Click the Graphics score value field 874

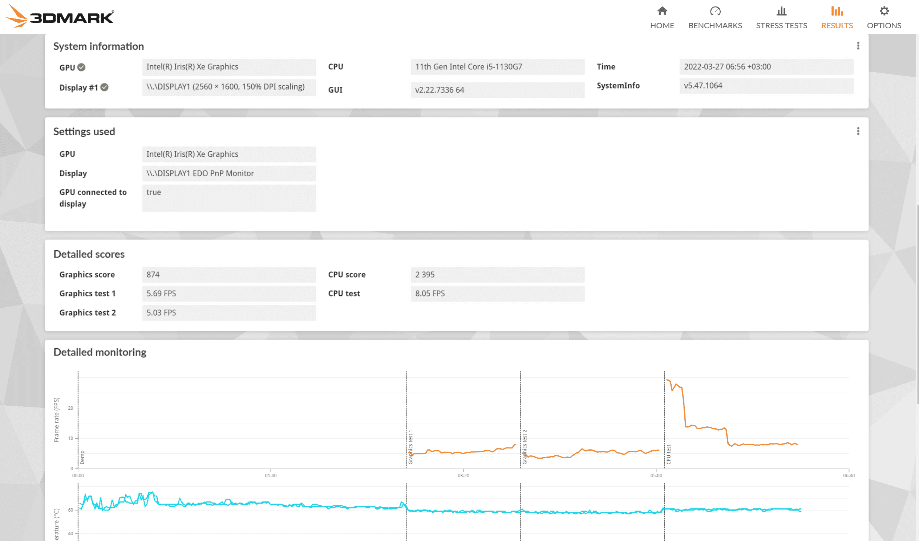[x=229, y=275]
